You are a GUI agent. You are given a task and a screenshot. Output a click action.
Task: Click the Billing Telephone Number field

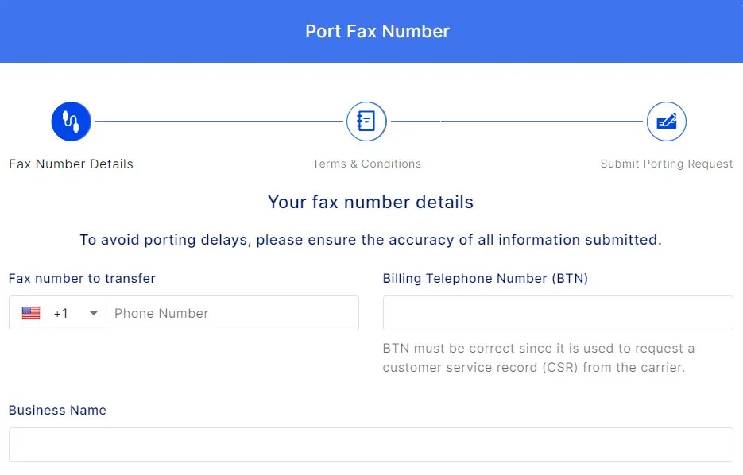(557, 312)
